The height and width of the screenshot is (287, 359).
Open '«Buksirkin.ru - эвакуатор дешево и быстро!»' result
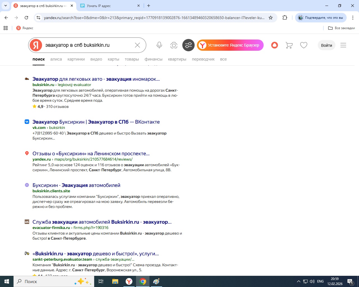click(x=96, y=254)
